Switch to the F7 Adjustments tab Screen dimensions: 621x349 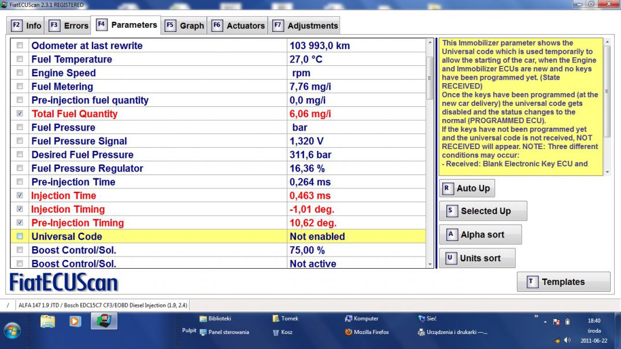point(304,26)
